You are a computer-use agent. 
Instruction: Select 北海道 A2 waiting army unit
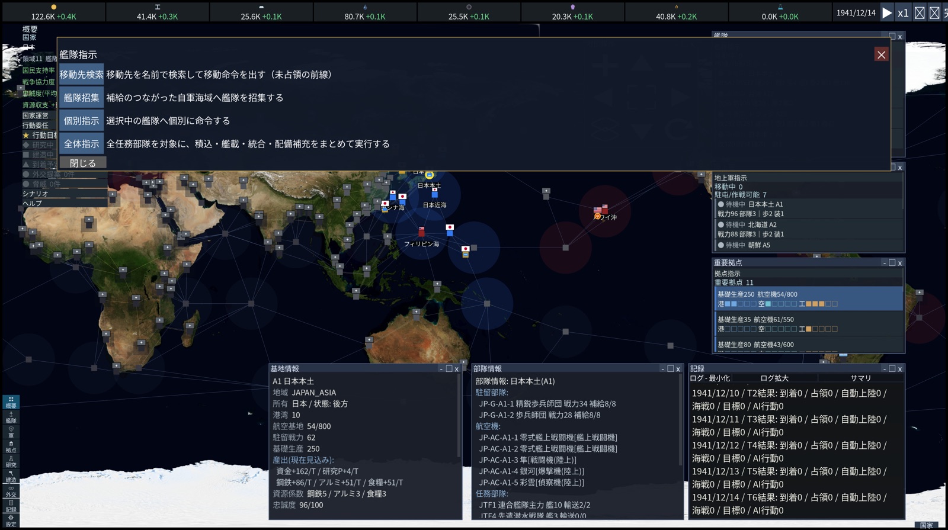(x=808, y=230)
